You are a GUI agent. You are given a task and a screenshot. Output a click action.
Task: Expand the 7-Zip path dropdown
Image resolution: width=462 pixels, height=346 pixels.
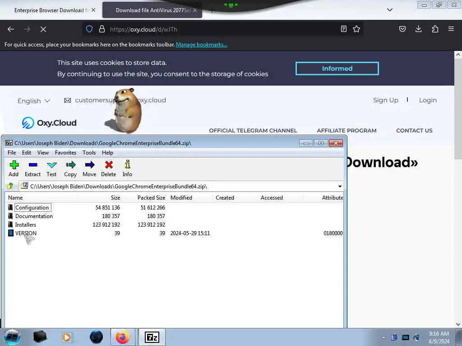[x=340, y=186]
